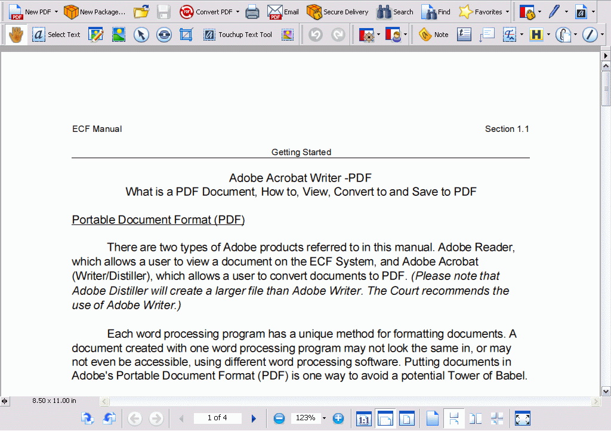Viewport: 611px width, 431px height.
Task: Click the New PDF button
Action: (30, 12)
